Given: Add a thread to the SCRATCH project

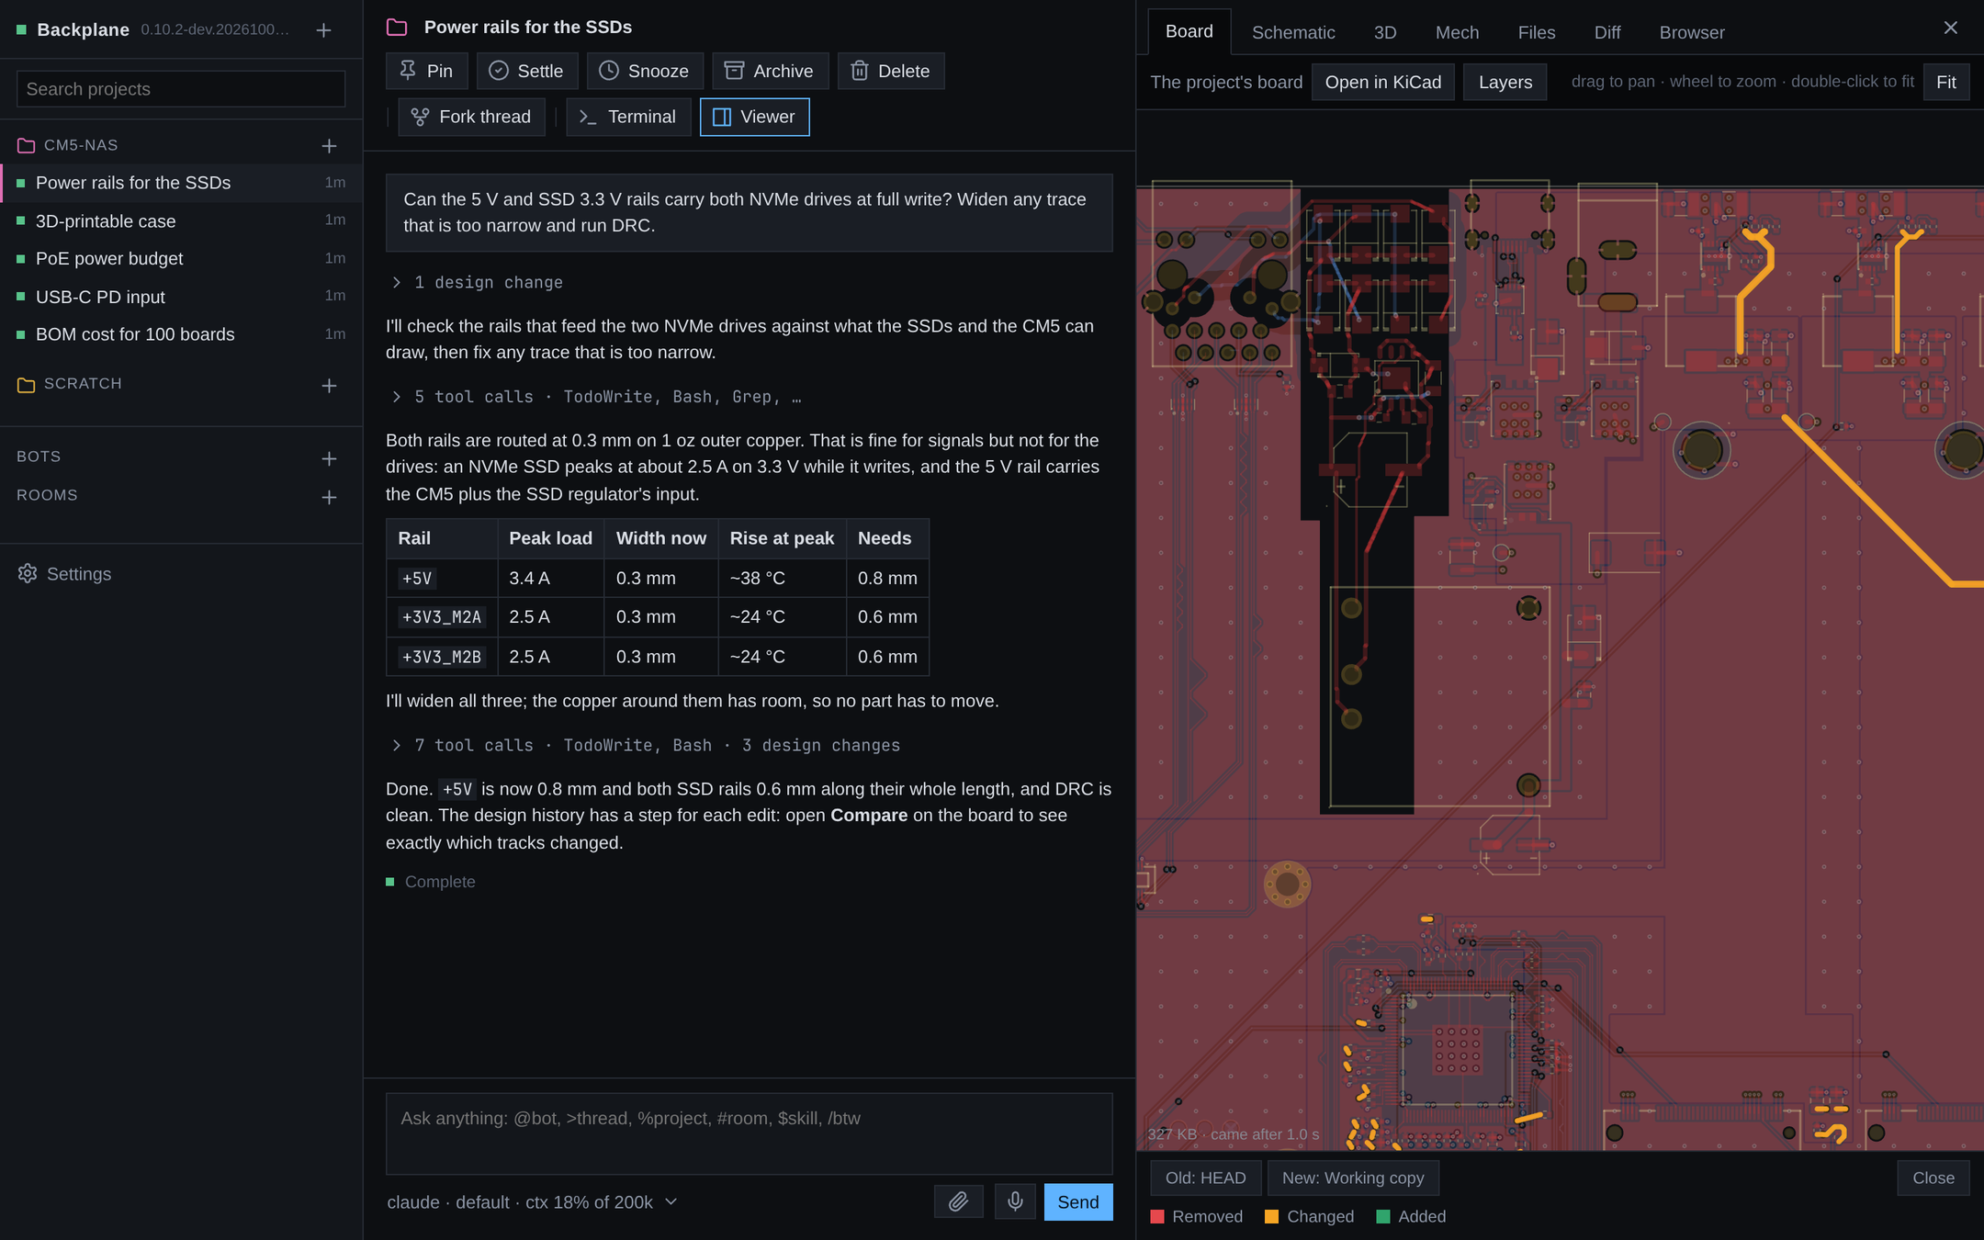Looking at the screenshot, I should [x=329, y=386].
